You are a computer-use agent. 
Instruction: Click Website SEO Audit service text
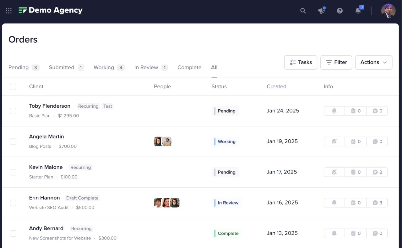tap(49, 207)
